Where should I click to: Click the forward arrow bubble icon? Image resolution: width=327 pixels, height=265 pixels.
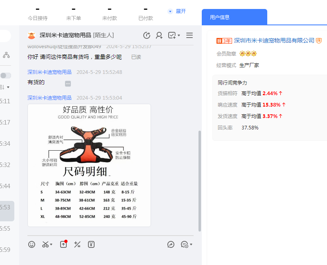pyautogui.click(x=171, y=244)
